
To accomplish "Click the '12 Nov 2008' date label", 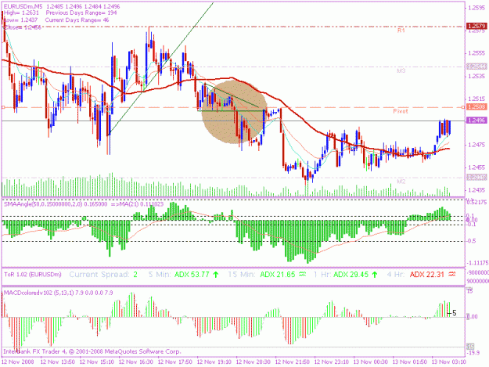I will tap(18, 362).
